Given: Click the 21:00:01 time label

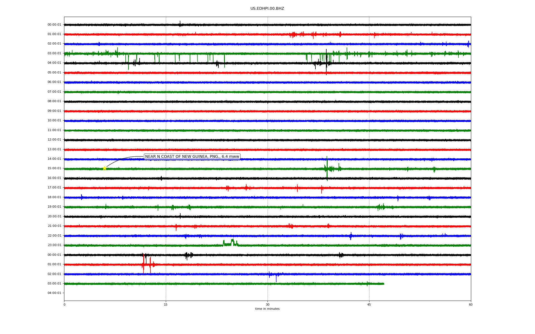Looking at the screenshot, I should (54, 226).
